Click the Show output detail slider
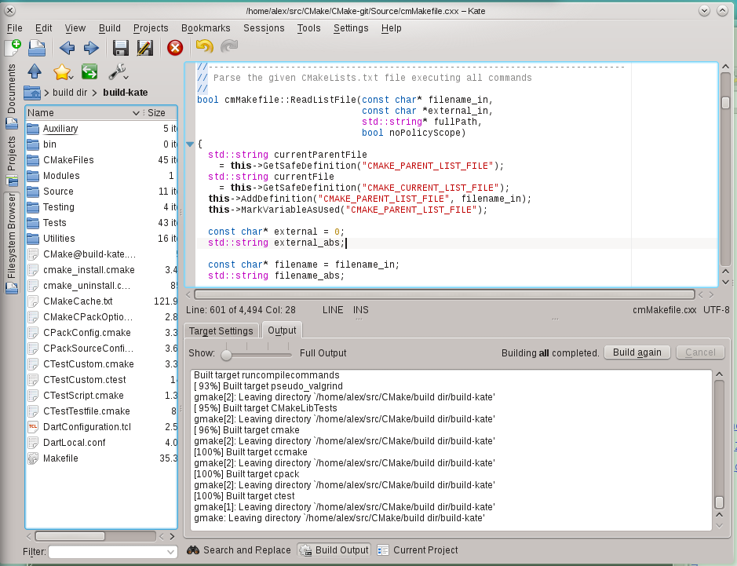The image size is (737, 566). point(227,353)
